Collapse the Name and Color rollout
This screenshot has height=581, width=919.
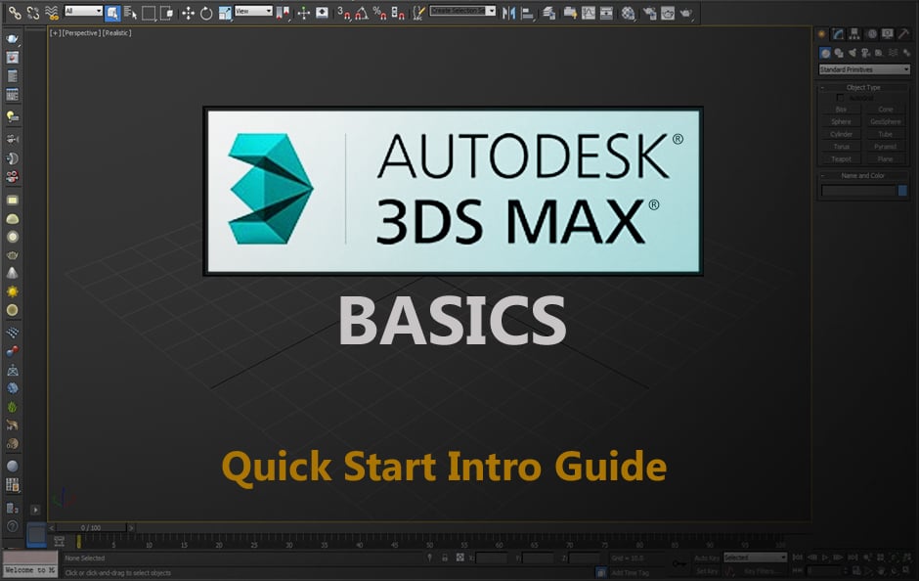[x=863, y=175]
